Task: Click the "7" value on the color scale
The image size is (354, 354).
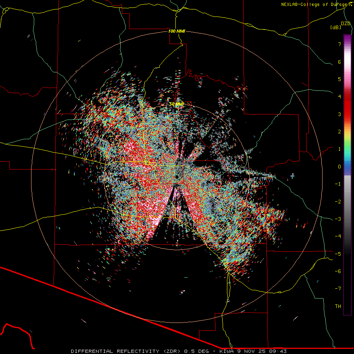Action: click(339, 44)
